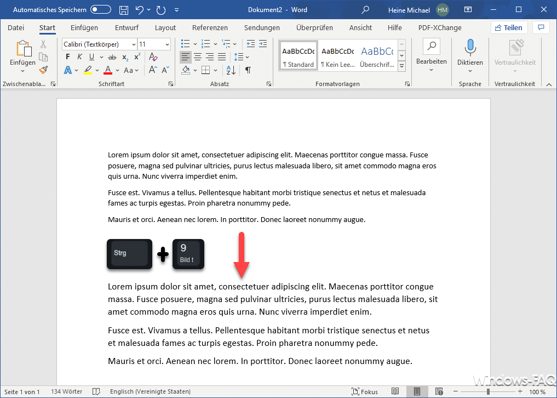Open the Bearbeiten editing button

click(x=432, y=55)
